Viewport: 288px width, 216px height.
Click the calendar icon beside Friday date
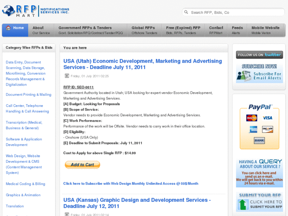point(67,76)
